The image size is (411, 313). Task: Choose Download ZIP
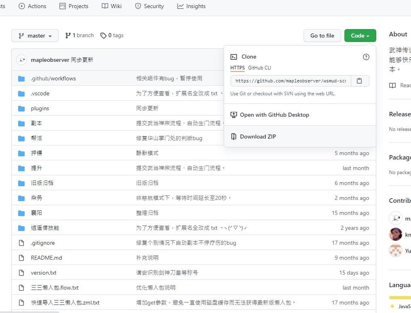coord(258,137)
